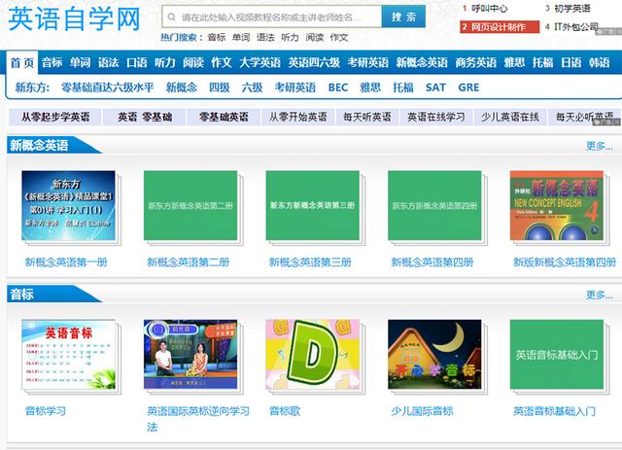Click 六级 sub-nav link
This screenshot has width=622, height=450.
click(x=253, y=87)
